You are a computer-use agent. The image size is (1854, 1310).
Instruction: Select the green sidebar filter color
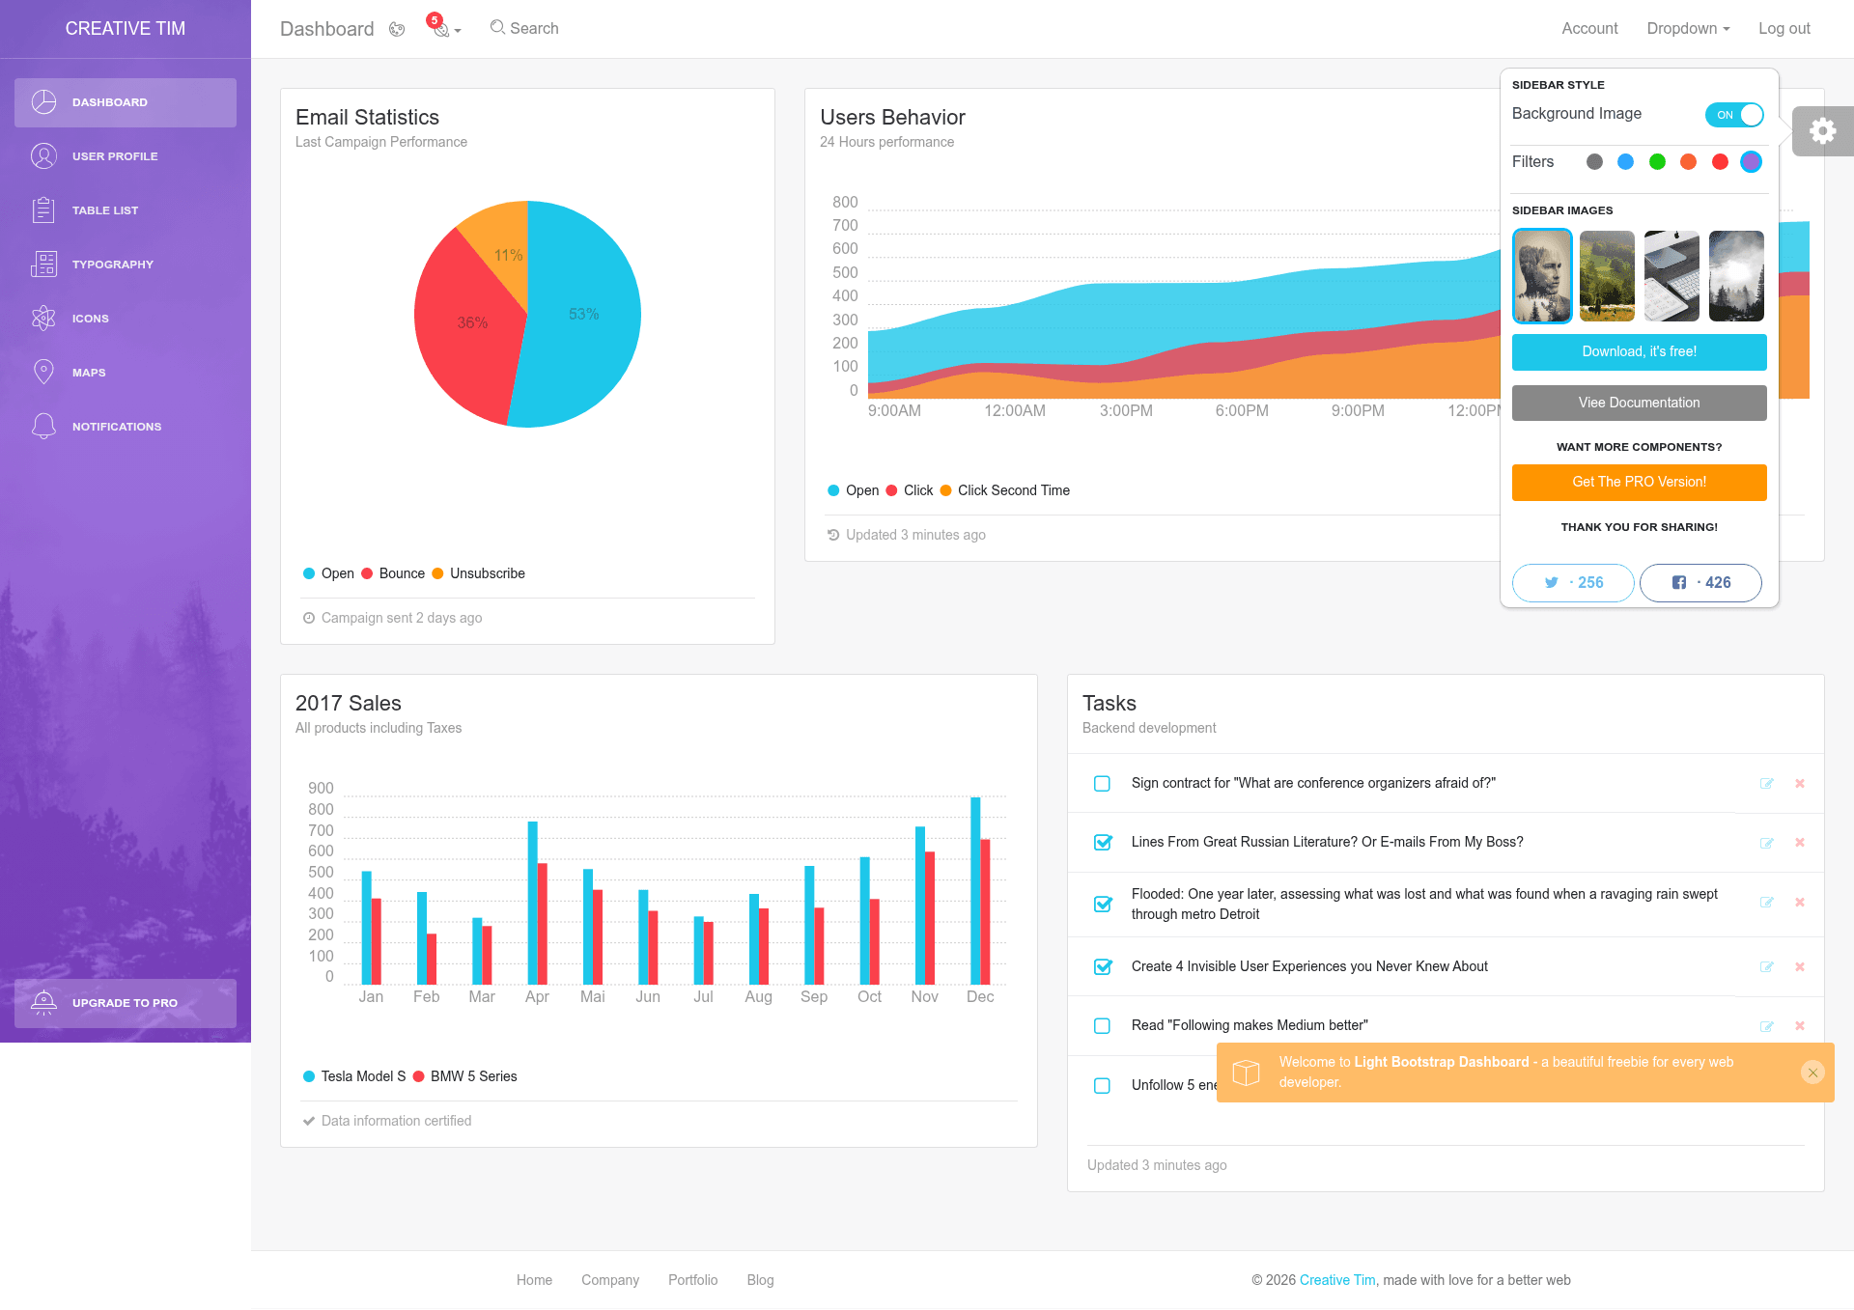(x=1657, y=162)
